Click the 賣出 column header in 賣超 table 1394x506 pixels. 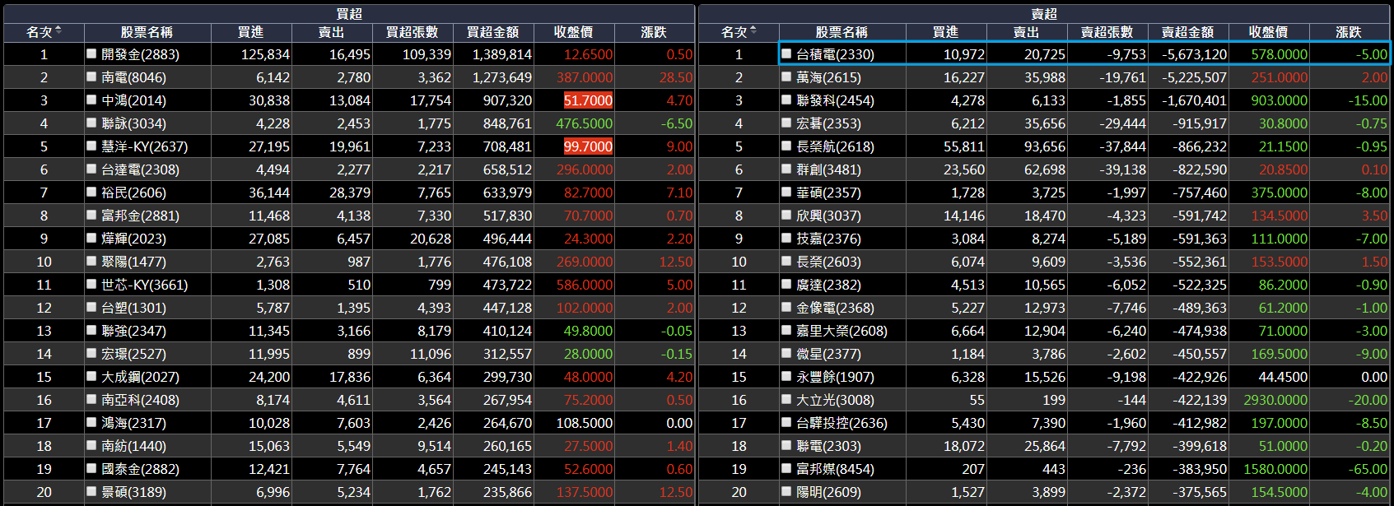1026,32
